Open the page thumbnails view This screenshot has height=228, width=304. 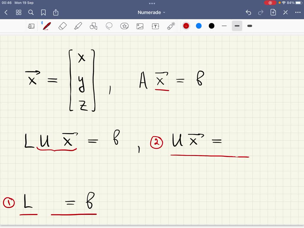coord(18,12)
